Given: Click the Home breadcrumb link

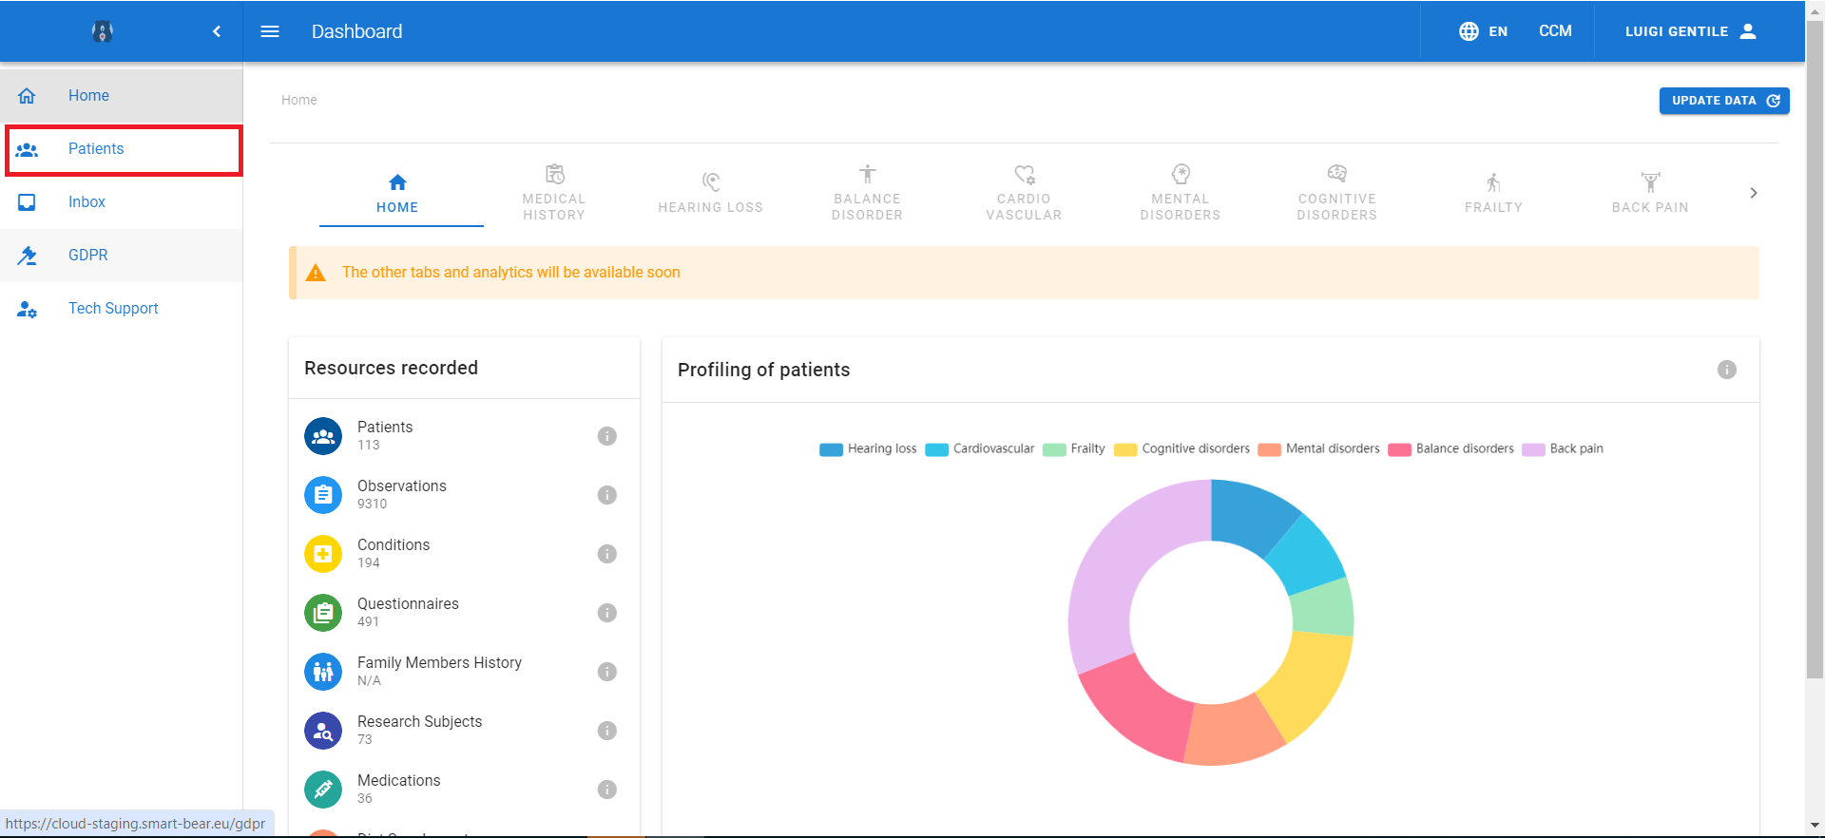Looking at the screenshot, I should (x=299, y=100).
